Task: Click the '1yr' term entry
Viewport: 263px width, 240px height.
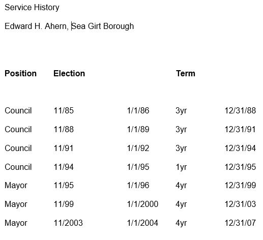Action: point(181,167)
